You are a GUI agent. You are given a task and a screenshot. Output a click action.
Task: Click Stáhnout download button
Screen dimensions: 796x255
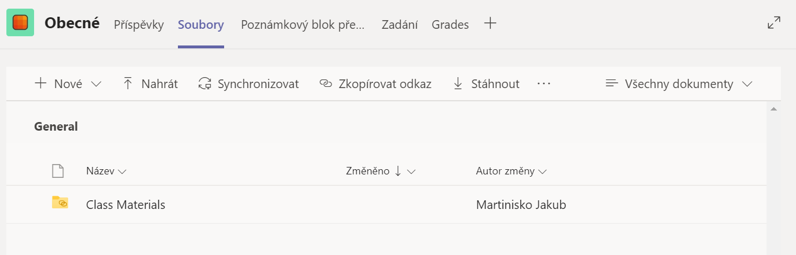[486, 84]
